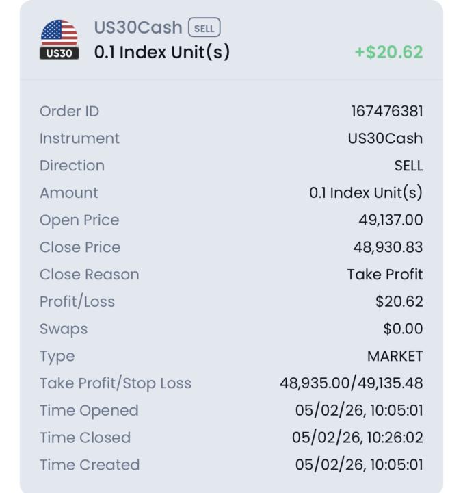Click the Order ID label
The image size is (463, 493).
coord(70,111)
